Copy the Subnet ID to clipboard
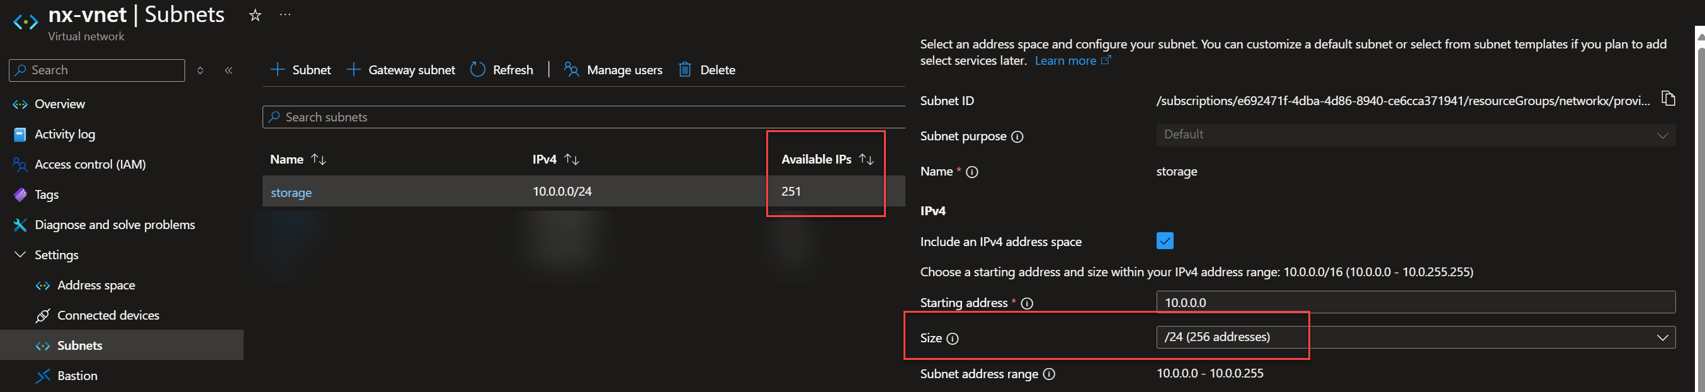1705x392 pixels. coord(1668,99)
